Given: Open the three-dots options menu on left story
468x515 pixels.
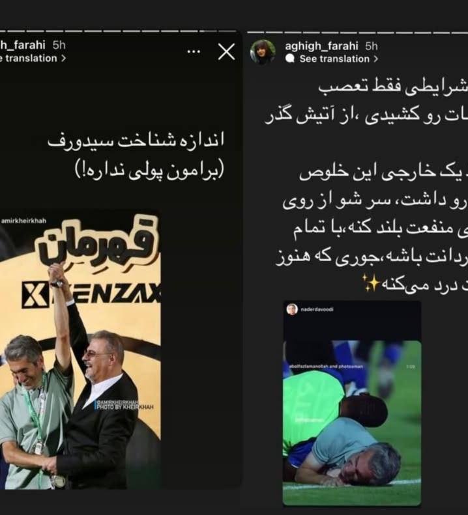Looking at the screenshot, I should (x=194, y=51).
